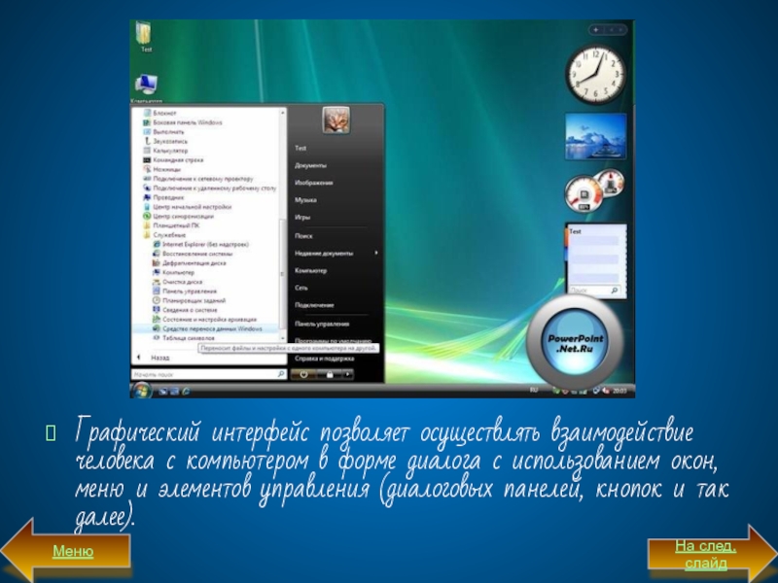Click the analog clock gadget
Screen dimensions: 778x583
coord(596,75)
